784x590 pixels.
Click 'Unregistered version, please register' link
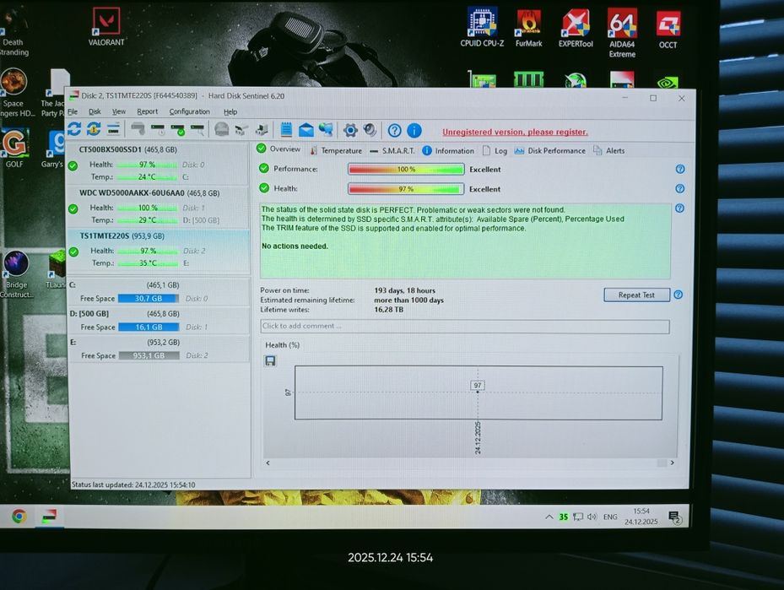[515, 132]
